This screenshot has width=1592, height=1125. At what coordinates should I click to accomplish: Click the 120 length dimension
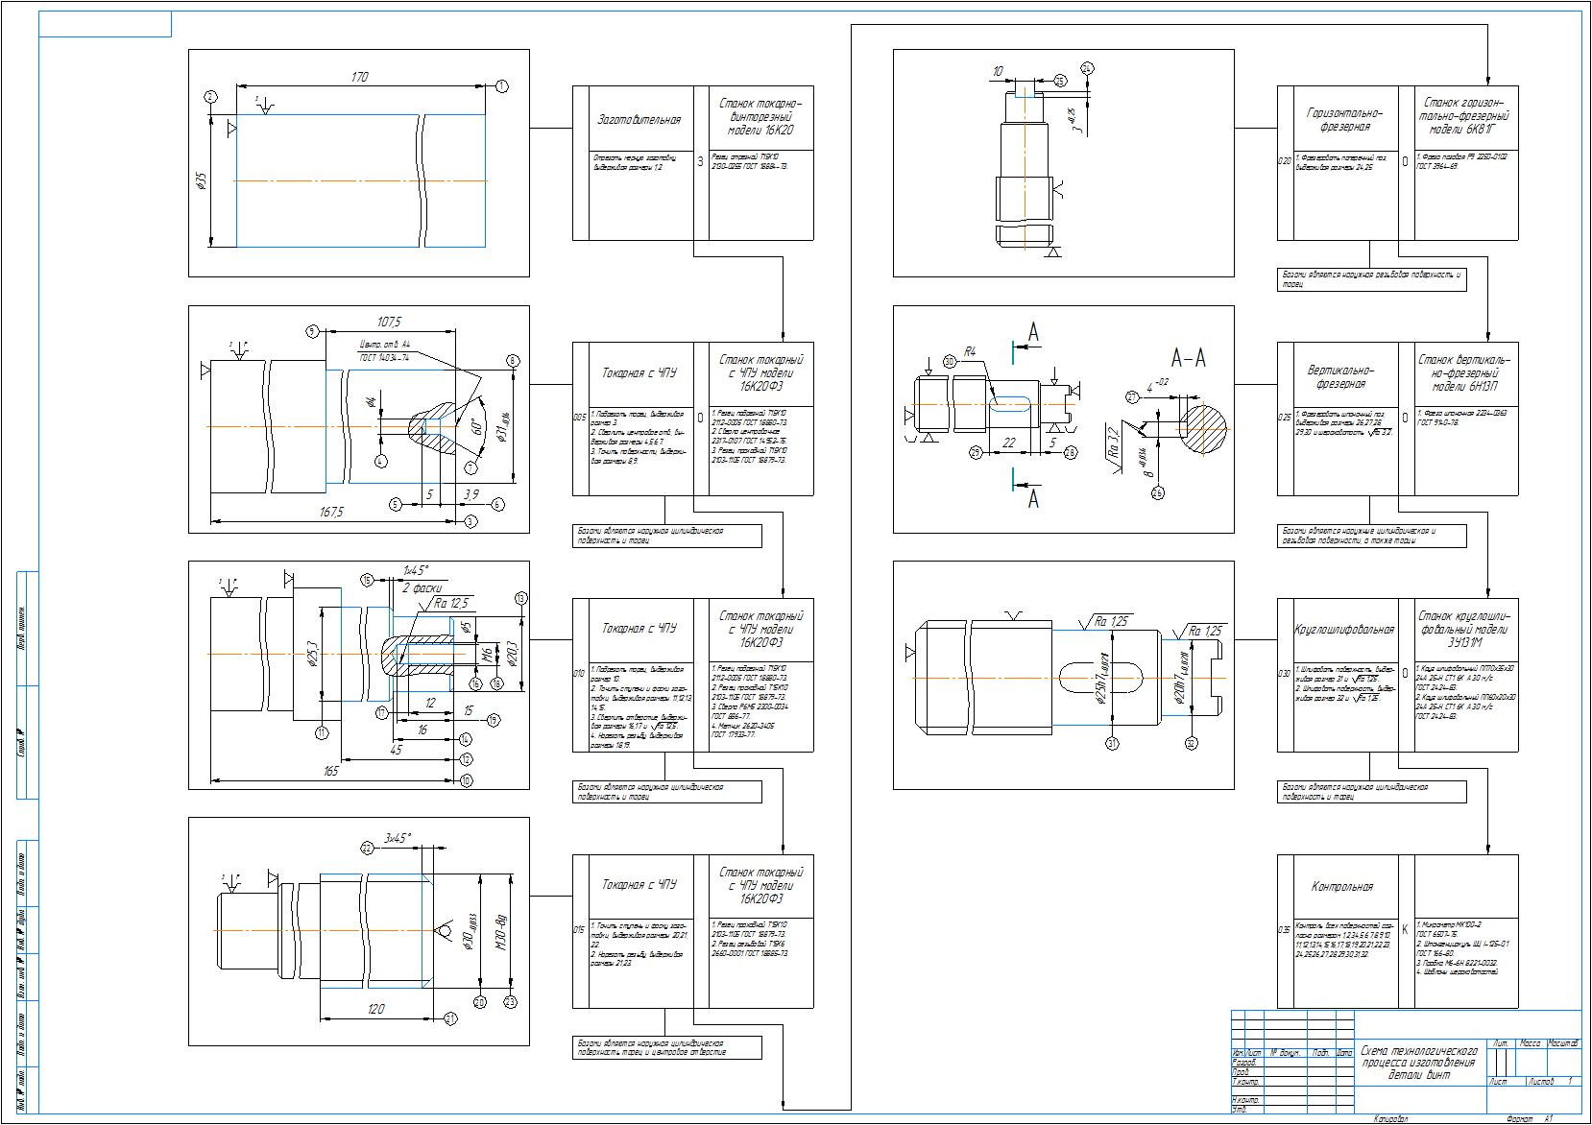click(375, 1009)
